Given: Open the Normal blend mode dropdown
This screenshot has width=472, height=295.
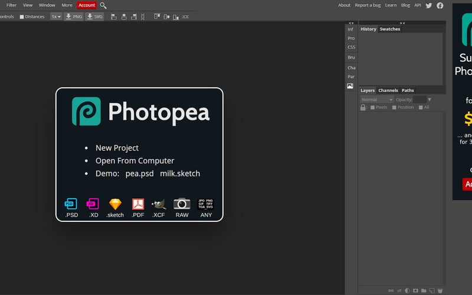Looking at the screenshot, I should (x=376, y=100).
